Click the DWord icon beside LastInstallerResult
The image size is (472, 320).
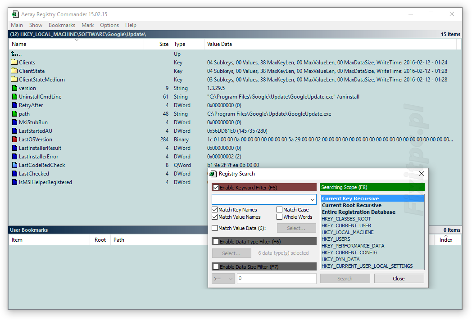pos(14,148)
